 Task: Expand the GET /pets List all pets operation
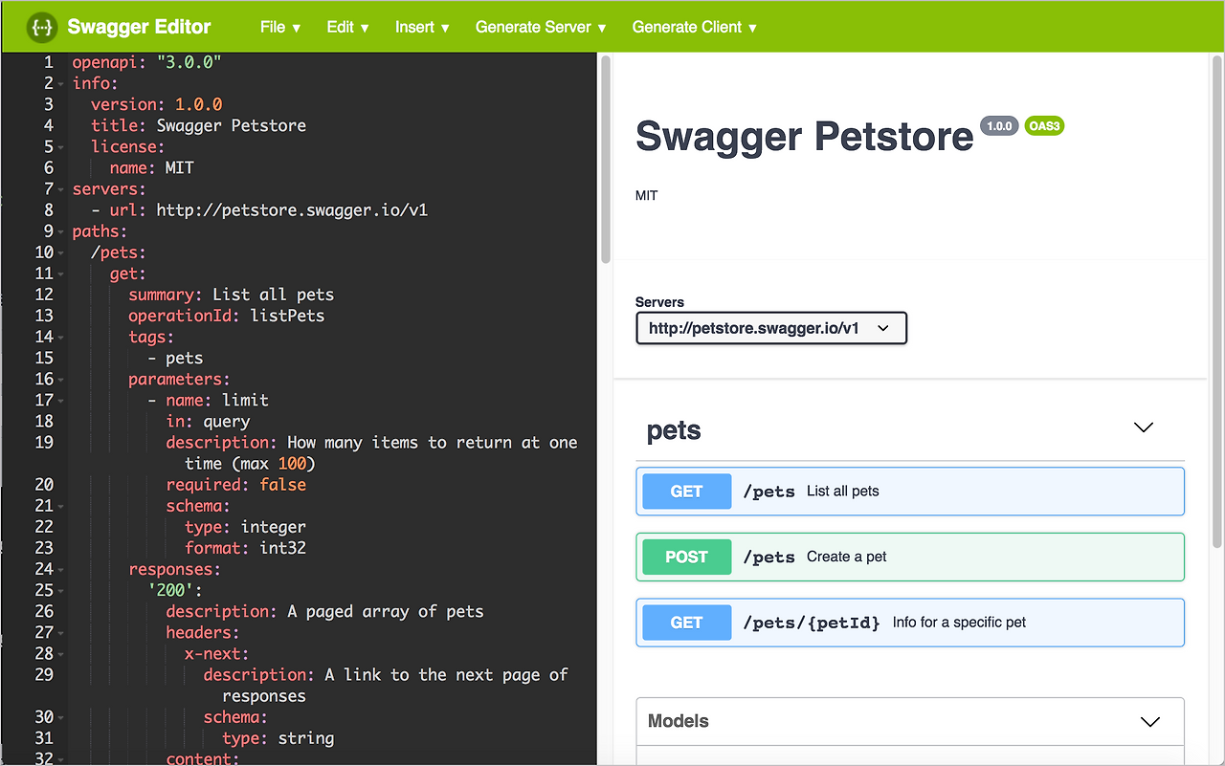[x=909, y=491]
